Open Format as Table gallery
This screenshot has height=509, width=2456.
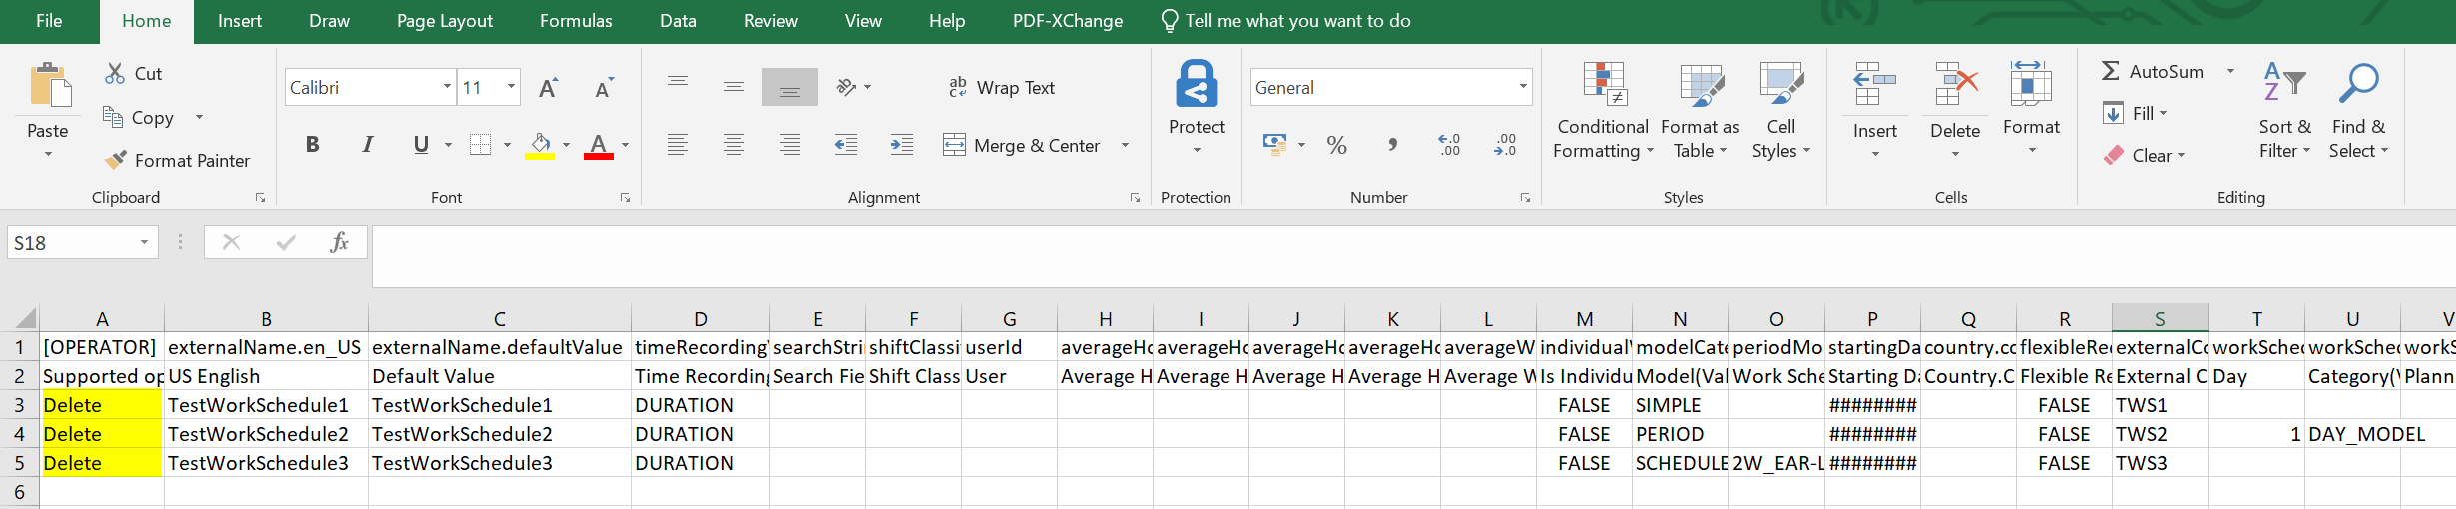[x=1700, y=110]
